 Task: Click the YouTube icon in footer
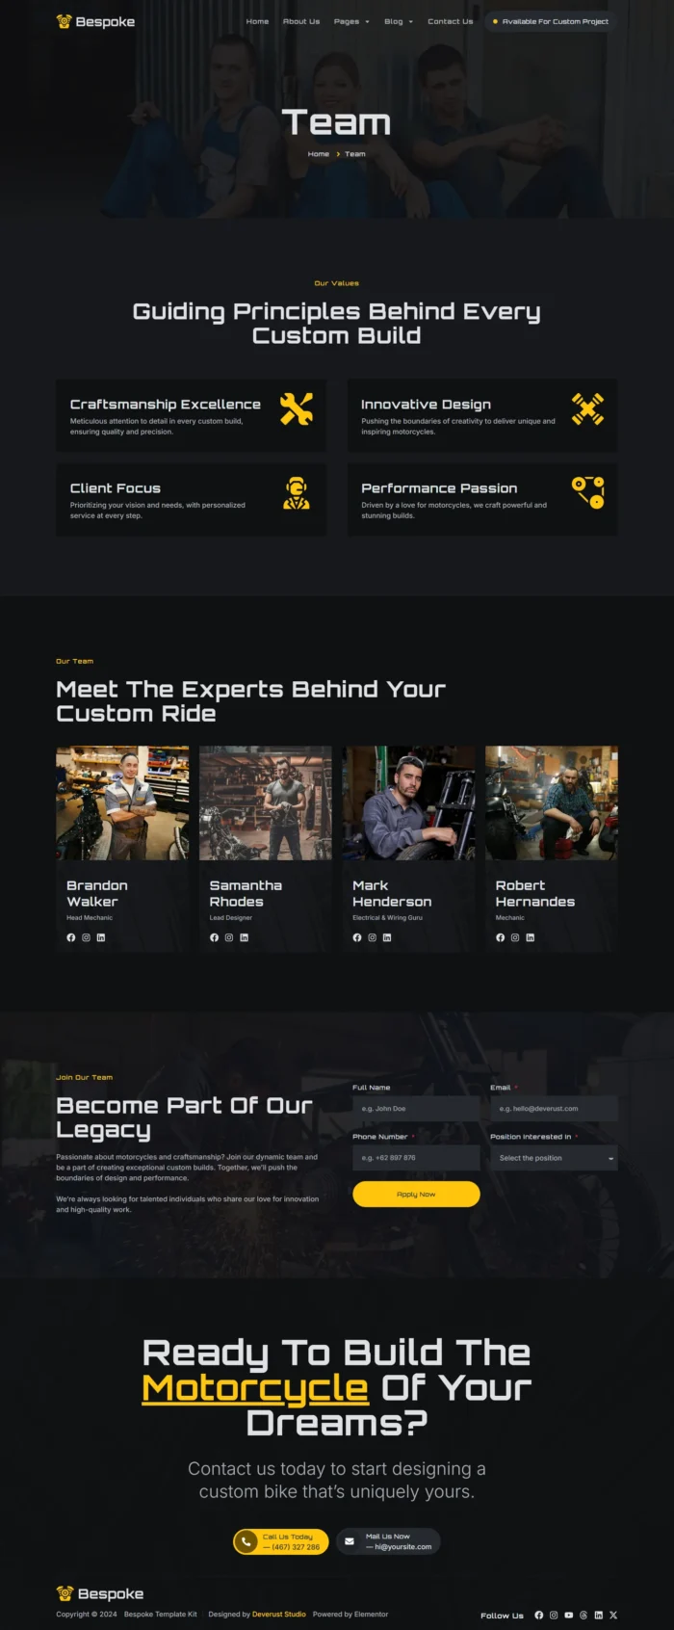tap(568, 1615)
